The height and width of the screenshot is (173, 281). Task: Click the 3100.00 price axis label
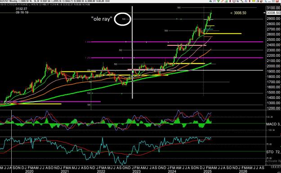[273, 8]
